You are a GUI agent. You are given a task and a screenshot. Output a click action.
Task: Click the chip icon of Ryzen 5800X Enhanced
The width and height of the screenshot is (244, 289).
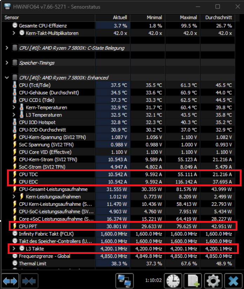pyautogui.click(x=15, y=78)
